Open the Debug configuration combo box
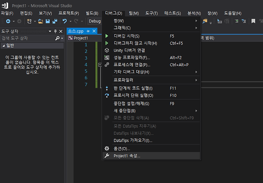 tap(95, 21)
